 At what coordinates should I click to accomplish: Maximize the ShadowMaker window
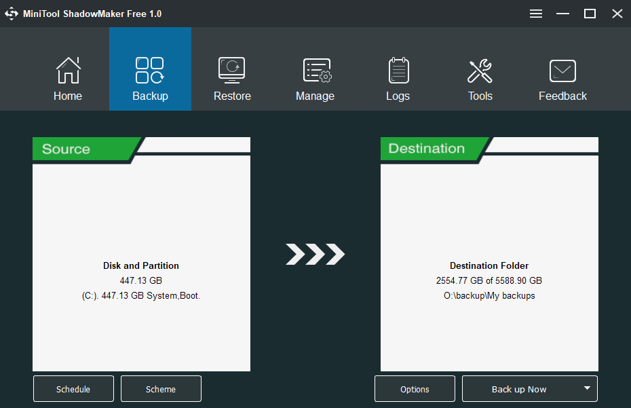pos(590,14)
